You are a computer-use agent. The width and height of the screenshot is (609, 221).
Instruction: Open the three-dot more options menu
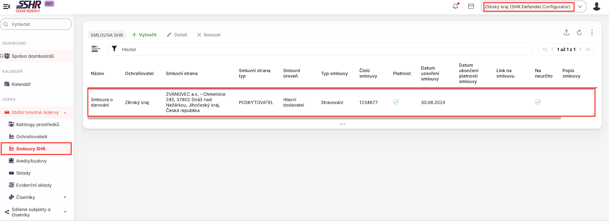click(x=592, y=32)
